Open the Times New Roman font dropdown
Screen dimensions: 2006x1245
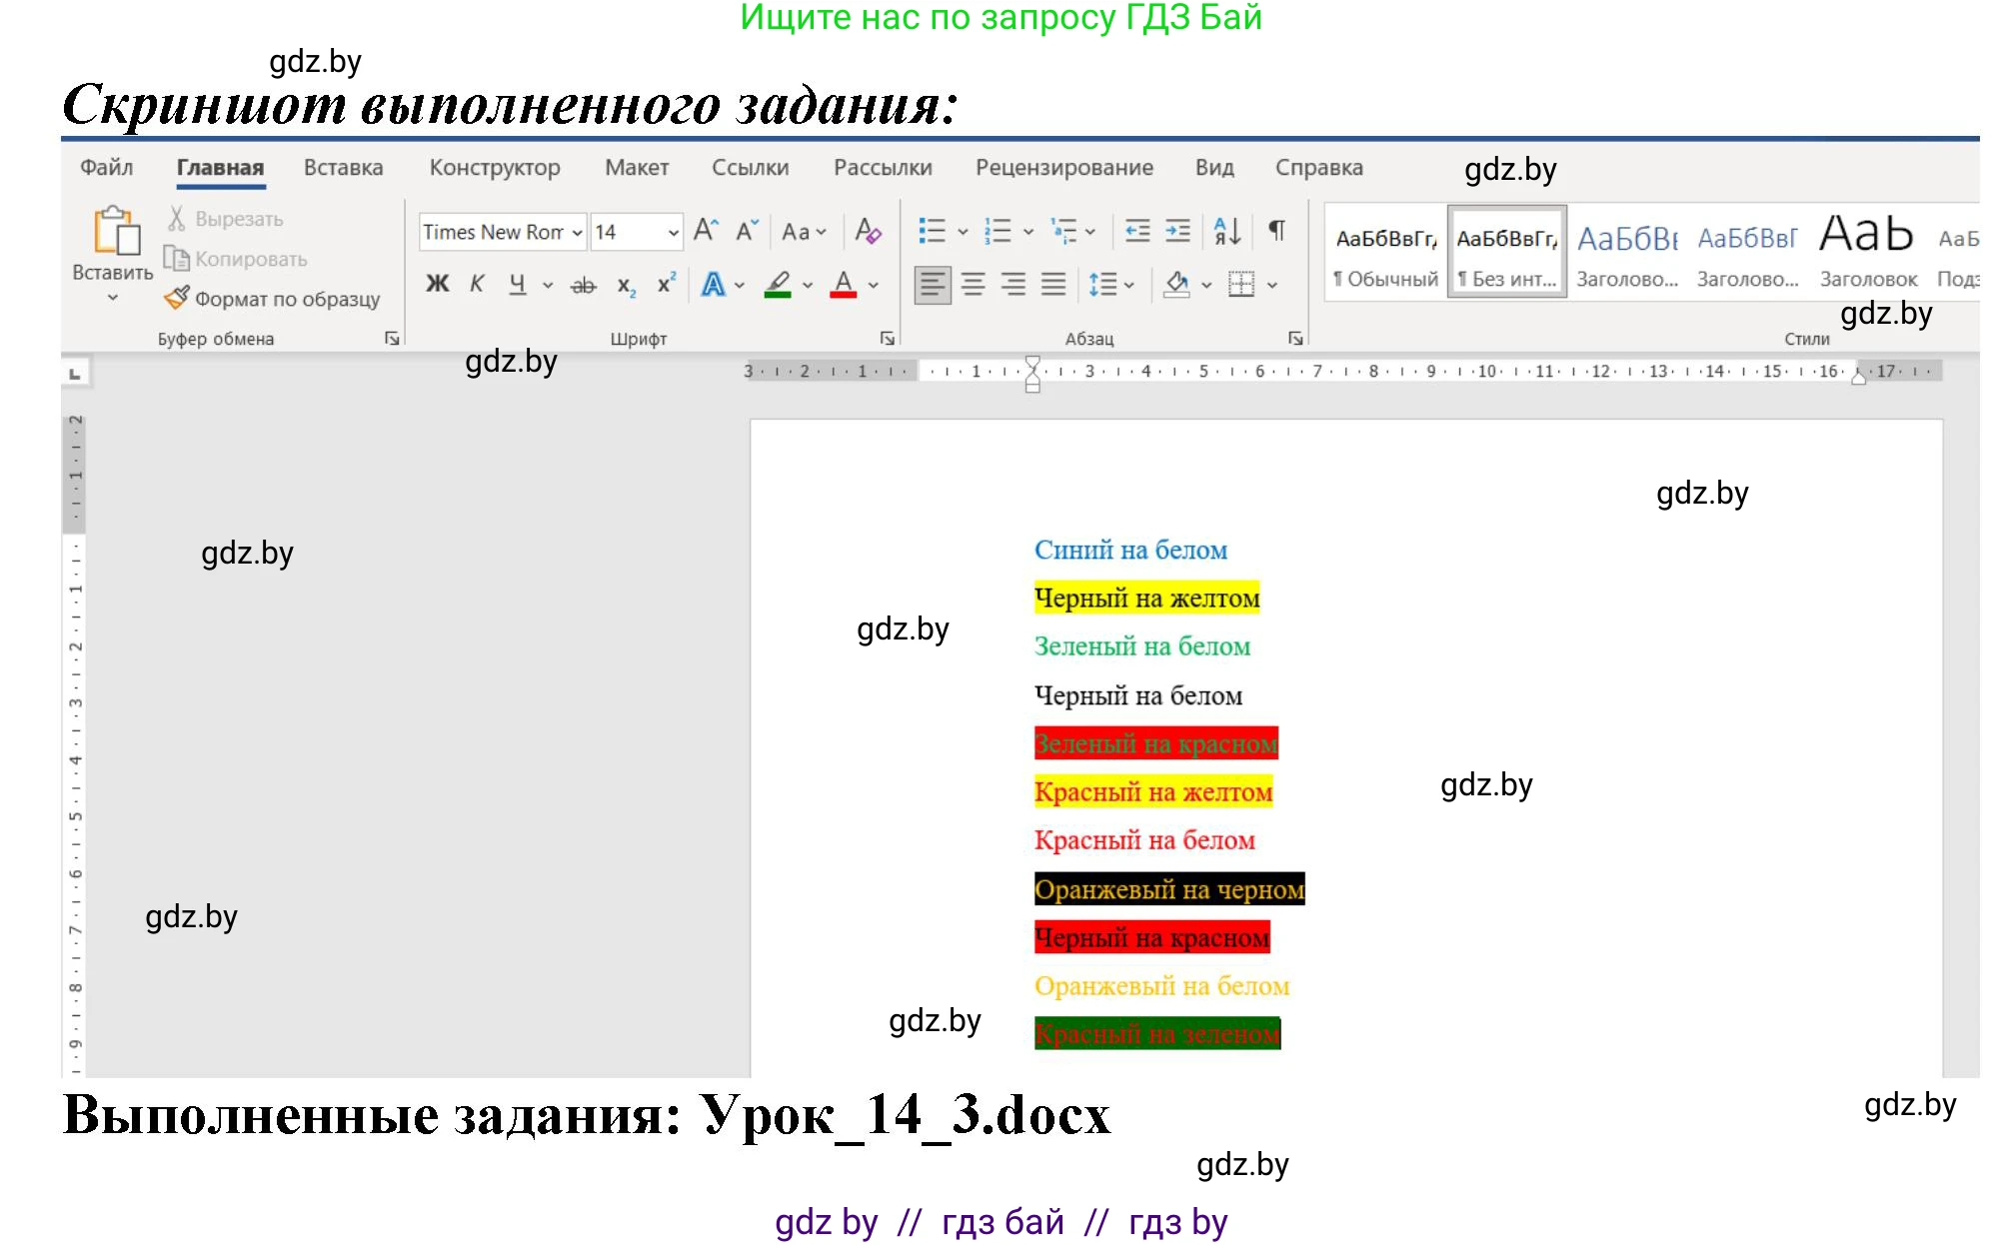(x=577, y=232)
